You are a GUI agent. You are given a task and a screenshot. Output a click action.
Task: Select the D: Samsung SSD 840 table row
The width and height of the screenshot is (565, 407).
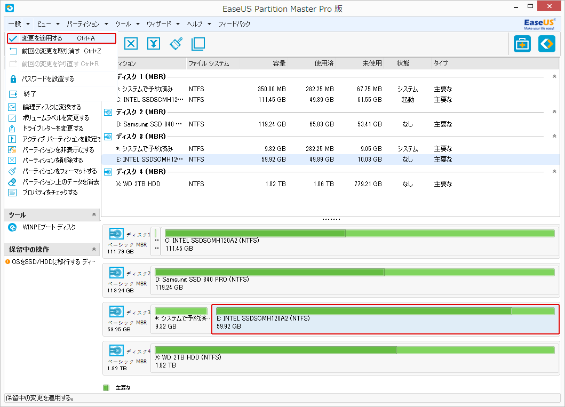330,124
